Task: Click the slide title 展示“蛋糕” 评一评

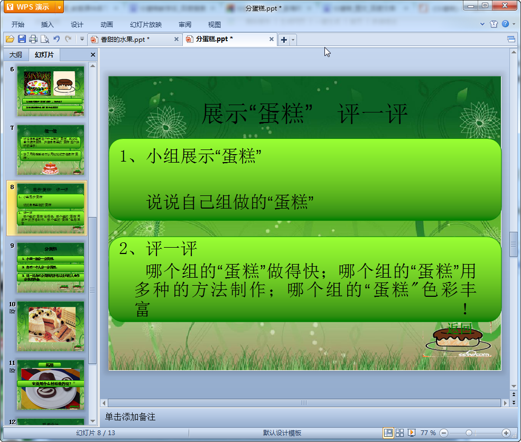Action: pos(304,114)
